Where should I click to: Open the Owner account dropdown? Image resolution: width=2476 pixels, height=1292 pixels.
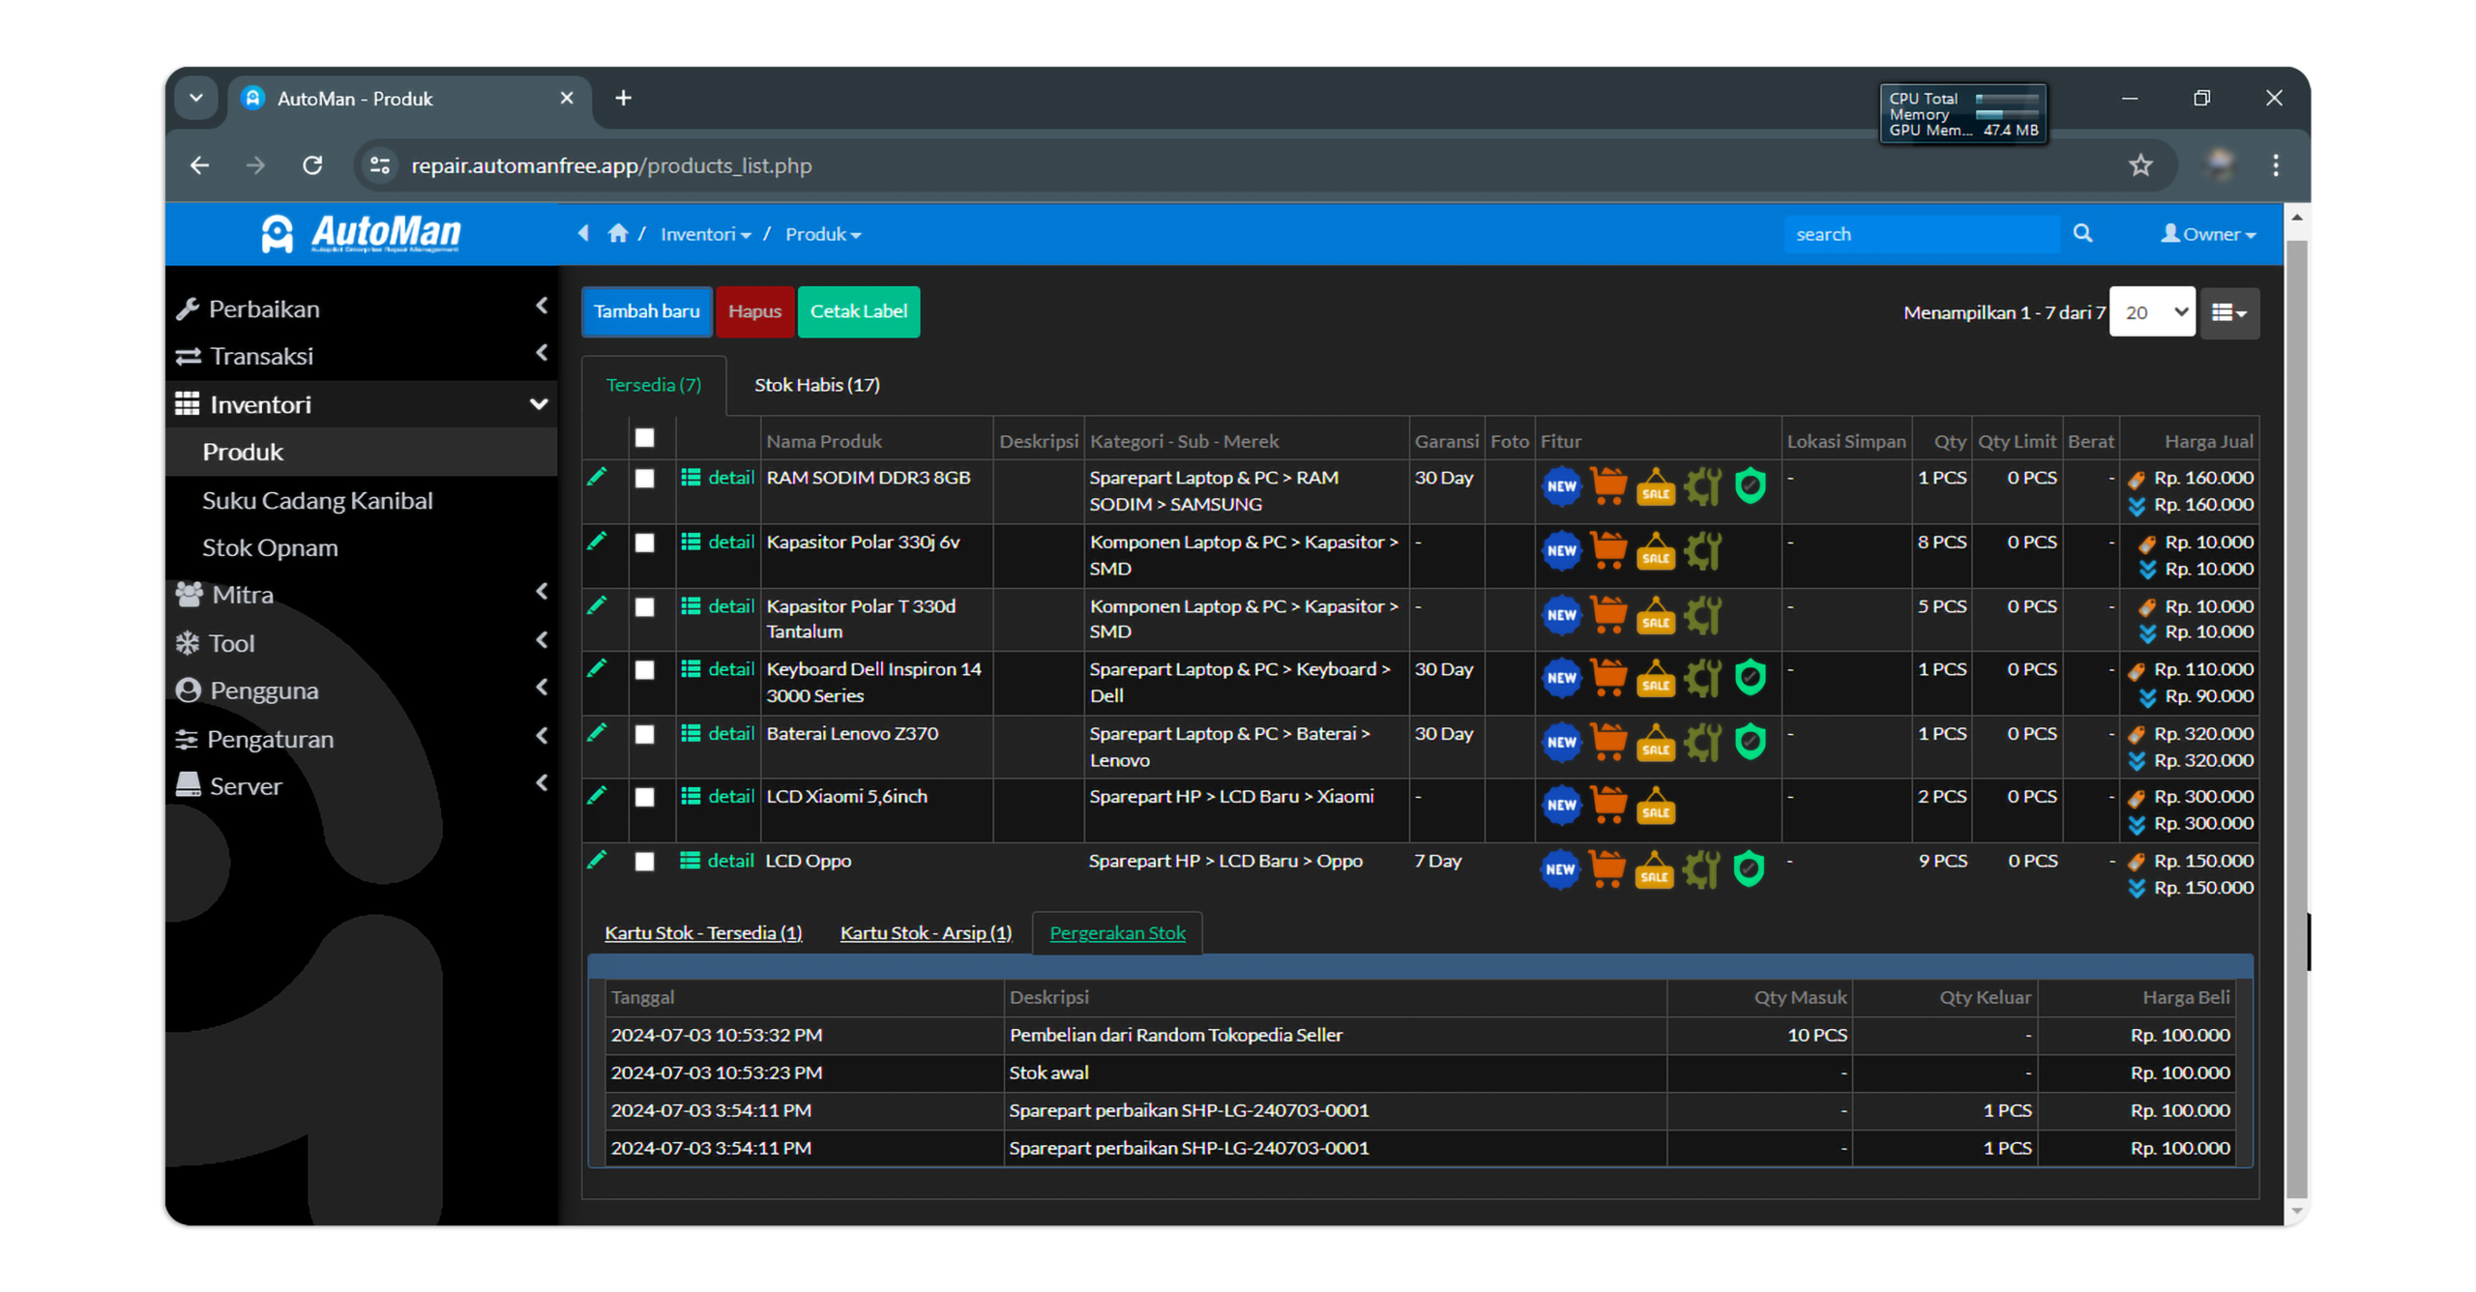tap(2208, 233)
